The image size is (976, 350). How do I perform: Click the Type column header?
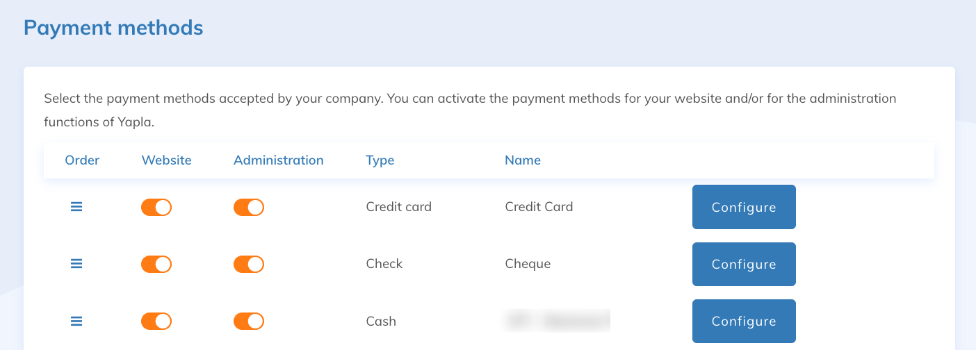(x=380, y=160)
